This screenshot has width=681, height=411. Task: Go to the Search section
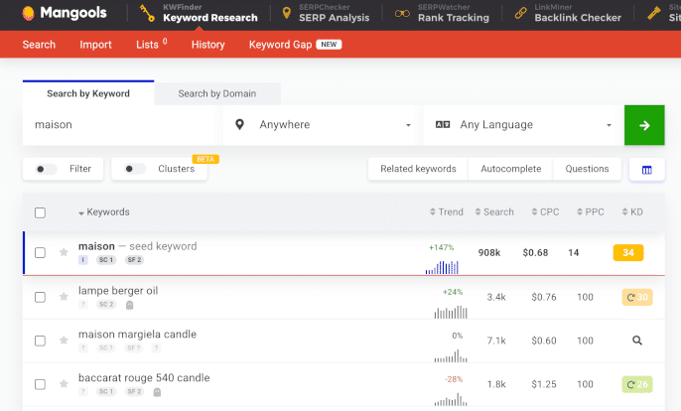point(39,45)
